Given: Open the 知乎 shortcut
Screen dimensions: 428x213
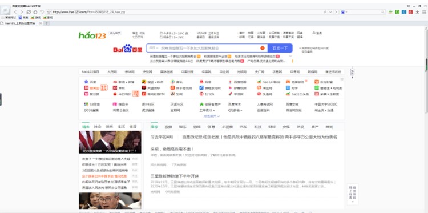Looking at the screenshot, I should (x=292, y=88).
